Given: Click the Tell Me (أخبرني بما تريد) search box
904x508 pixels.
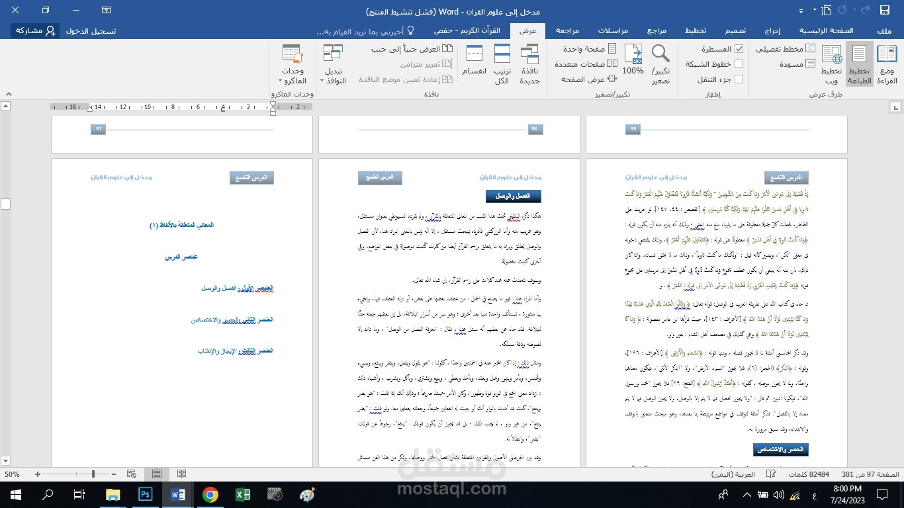Looking at the screenshot, I should 366,31.
